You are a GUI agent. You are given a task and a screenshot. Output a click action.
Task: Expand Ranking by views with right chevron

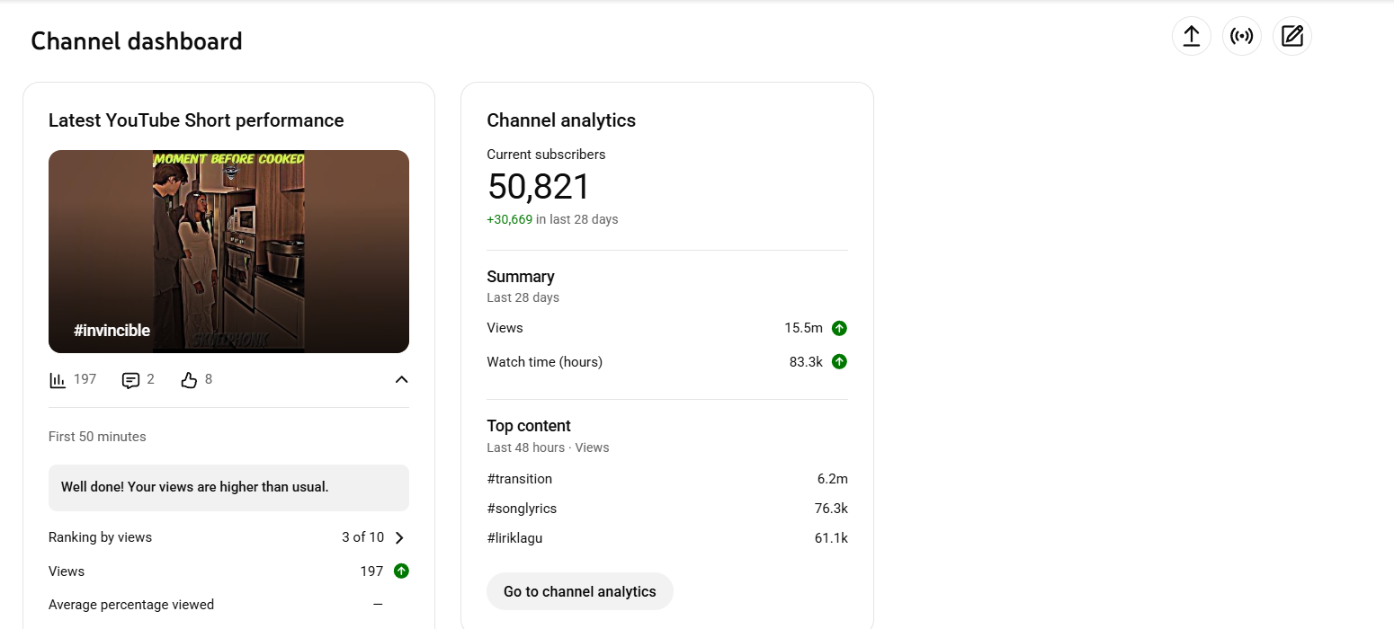[400, 537]
